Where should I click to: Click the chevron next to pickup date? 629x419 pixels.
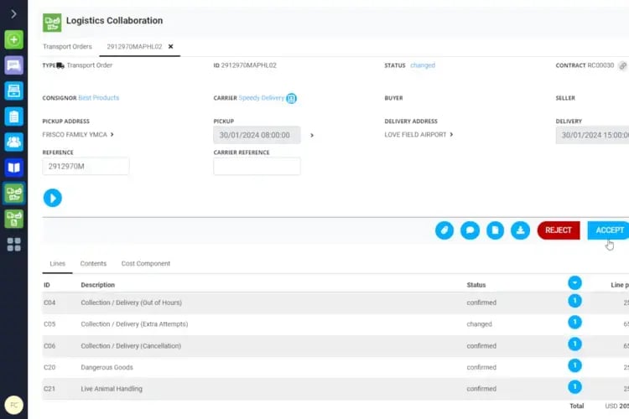(x=312, y=136)
